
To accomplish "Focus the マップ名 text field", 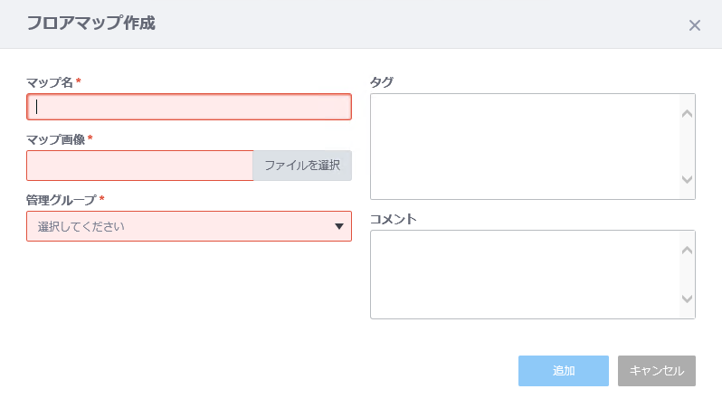I will (189, 107).
